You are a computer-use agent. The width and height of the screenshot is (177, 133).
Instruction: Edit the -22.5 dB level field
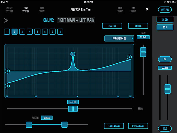[165, 68]
